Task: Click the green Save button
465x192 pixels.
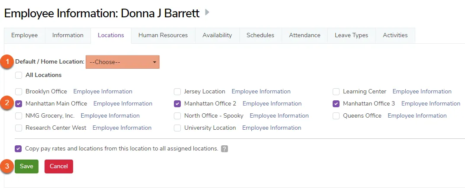Action: (26, 166)
